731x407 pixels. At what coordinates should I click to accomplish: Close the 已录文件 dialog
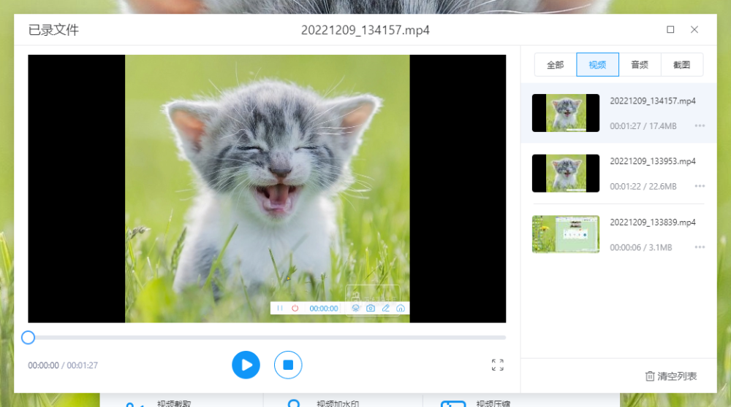tap(694, 30)
